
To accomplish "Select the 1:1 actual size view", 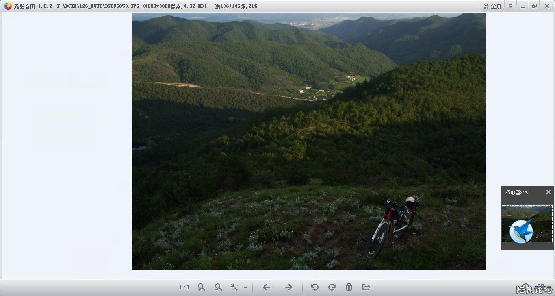I will tap(185, 287).
